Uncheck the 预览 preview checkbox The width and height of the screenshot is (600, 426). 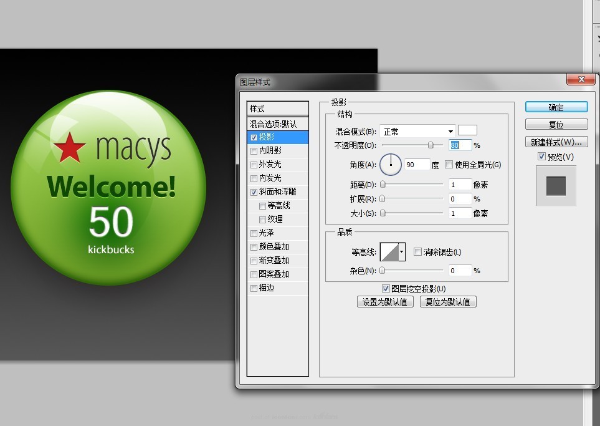[541, 157]
